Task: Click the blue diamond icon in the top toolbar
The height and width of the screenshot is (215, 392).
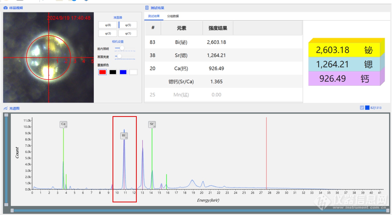Action: 86,1
